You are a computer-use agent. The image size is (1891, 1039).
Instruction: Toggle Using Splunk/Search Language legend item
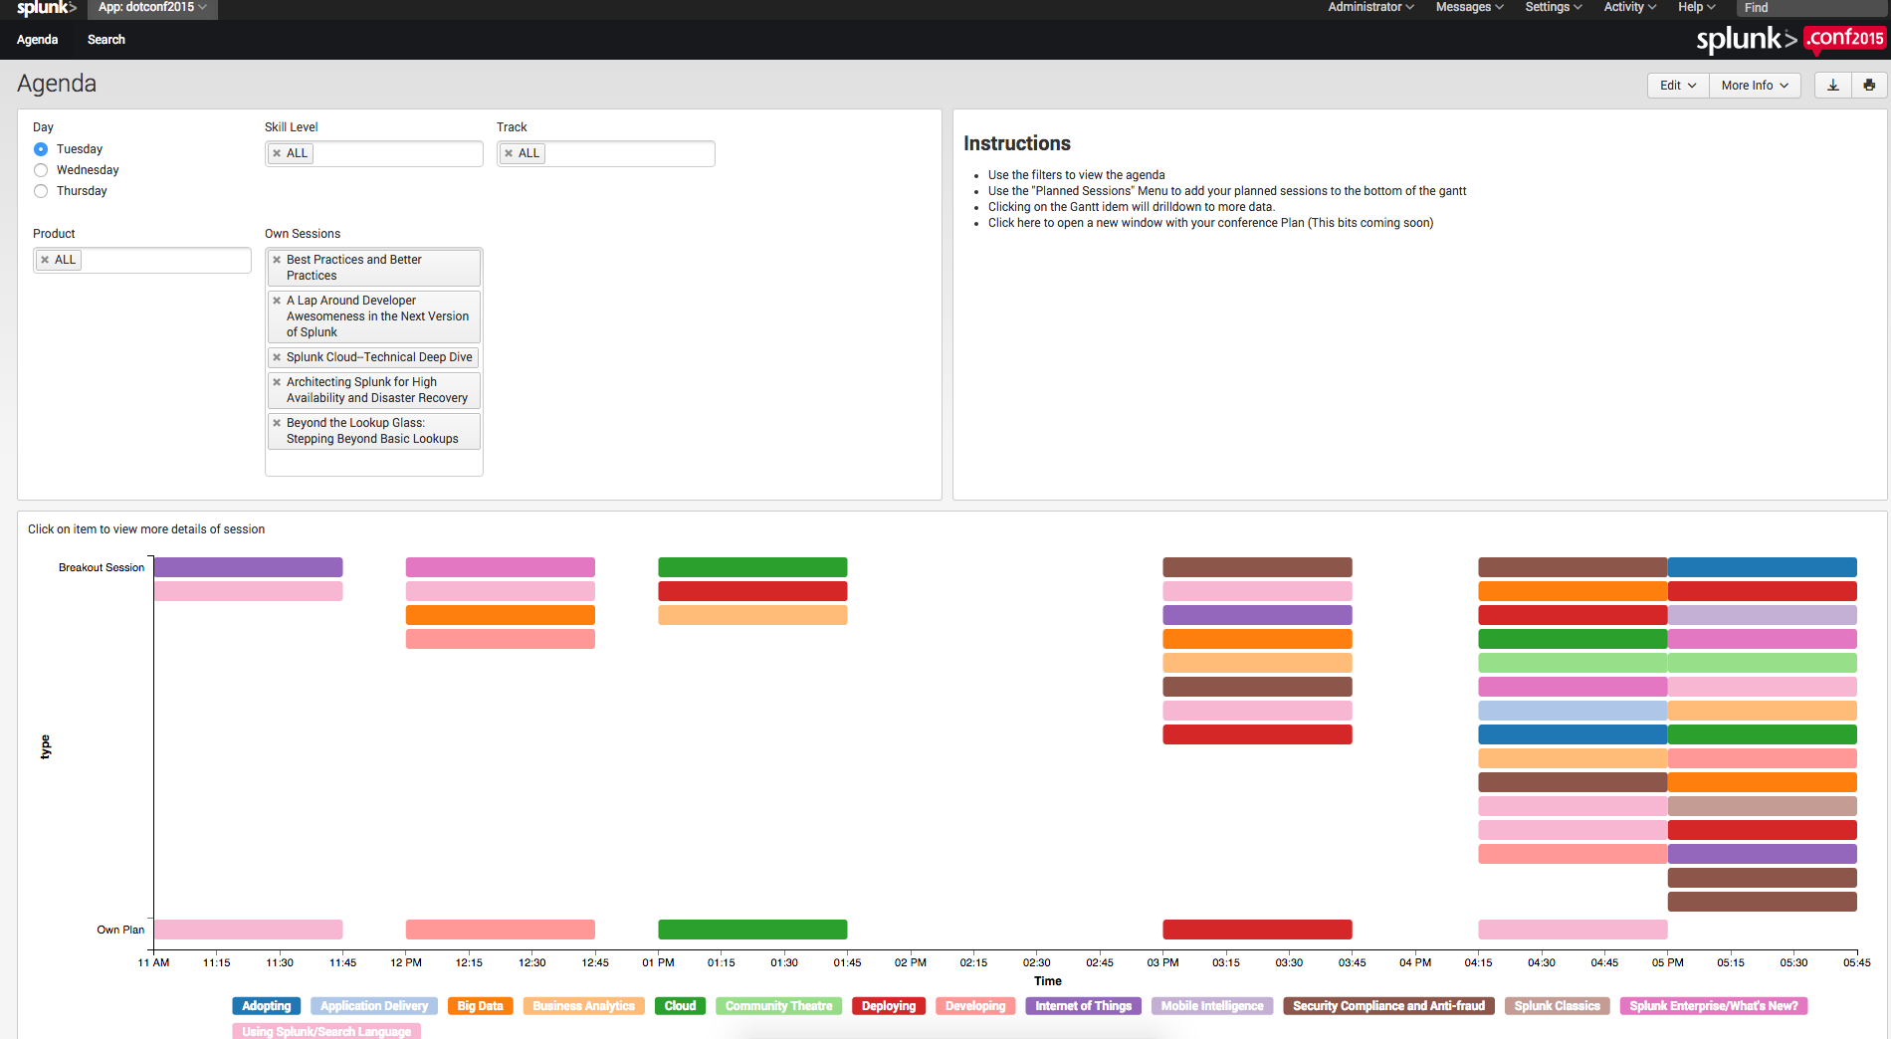(x=326, y=1031)
